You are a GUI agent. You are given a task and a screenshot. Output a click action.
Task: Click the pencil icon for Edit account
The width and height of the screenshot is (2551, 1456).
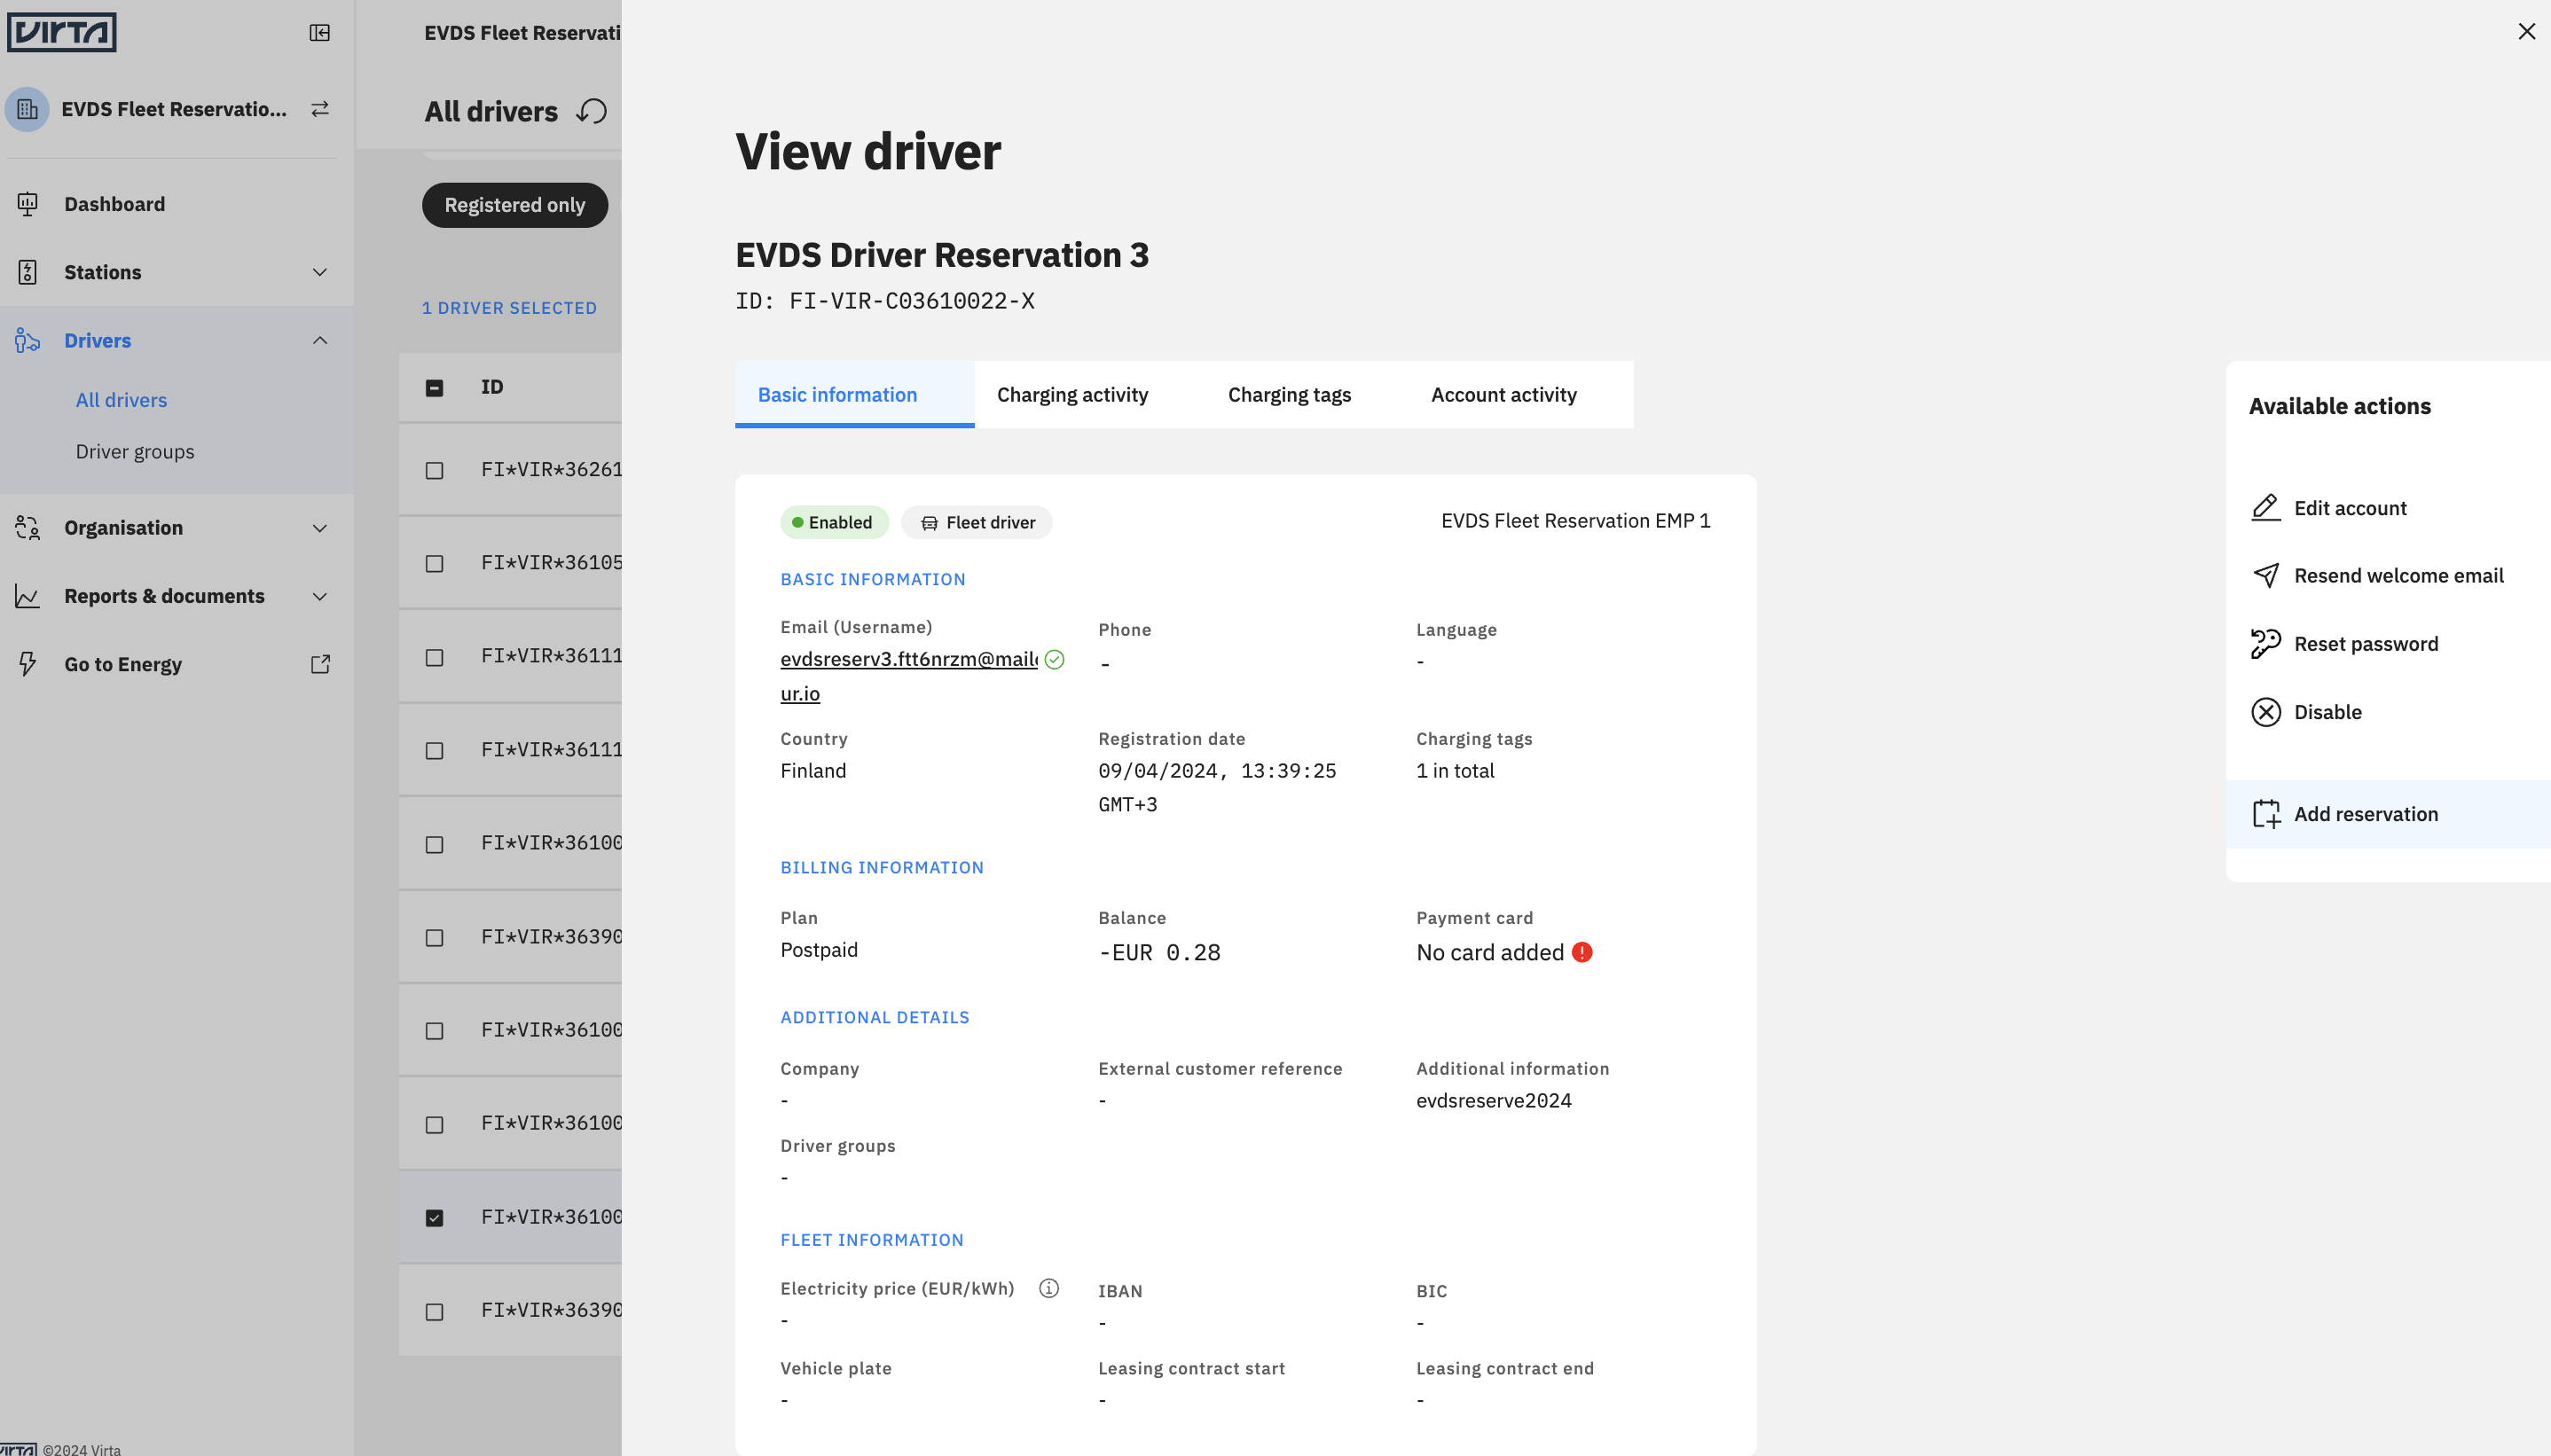point(2266,508)
